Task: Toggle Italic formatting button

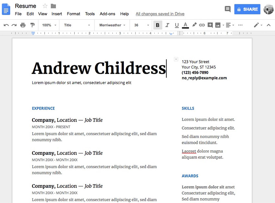Action: 167,25
